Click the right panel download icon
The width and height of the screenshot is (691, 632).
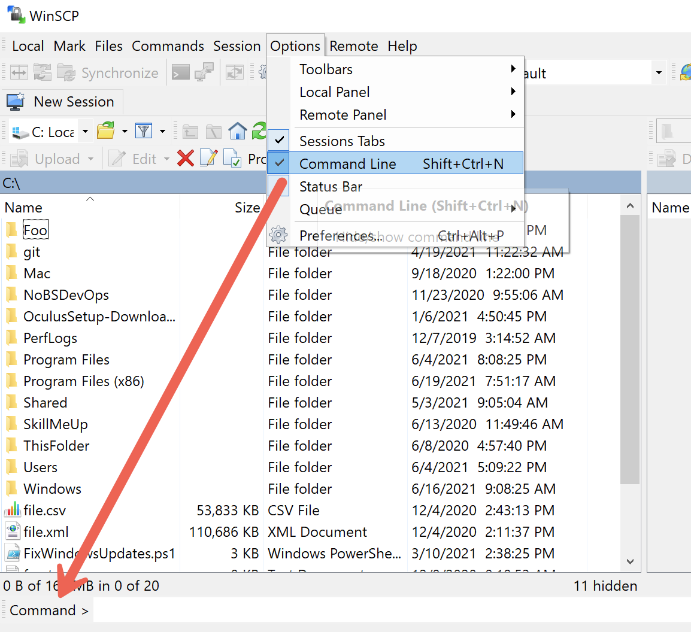(666, 158)
